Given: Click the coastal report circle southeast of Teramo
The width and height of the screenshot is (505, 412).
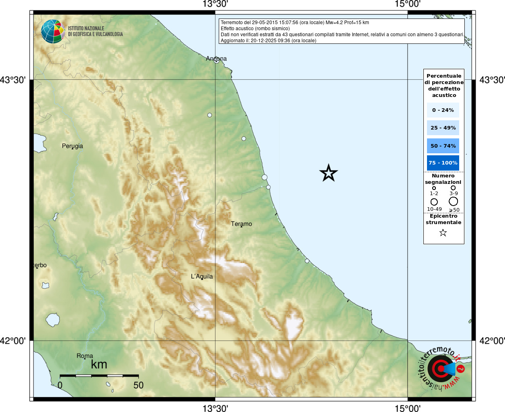Looking at the screenshot, I should (x=307, y=261).
